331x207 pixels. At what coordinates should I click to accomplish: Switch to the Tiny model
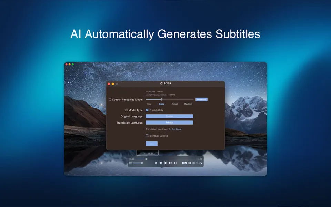point(149,104)
